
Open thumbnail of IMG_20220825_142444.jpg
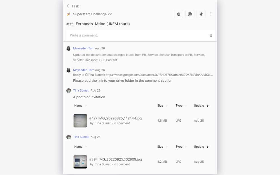[x=80, y=121]
